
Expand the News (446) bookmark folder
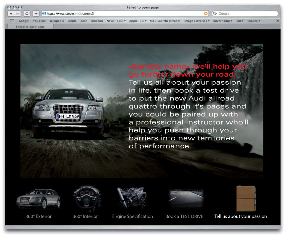[116, 21]
